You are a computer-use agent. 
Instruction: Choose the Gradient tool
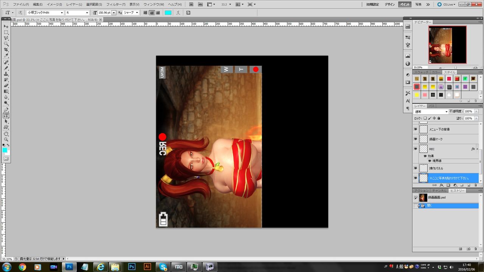6,91
